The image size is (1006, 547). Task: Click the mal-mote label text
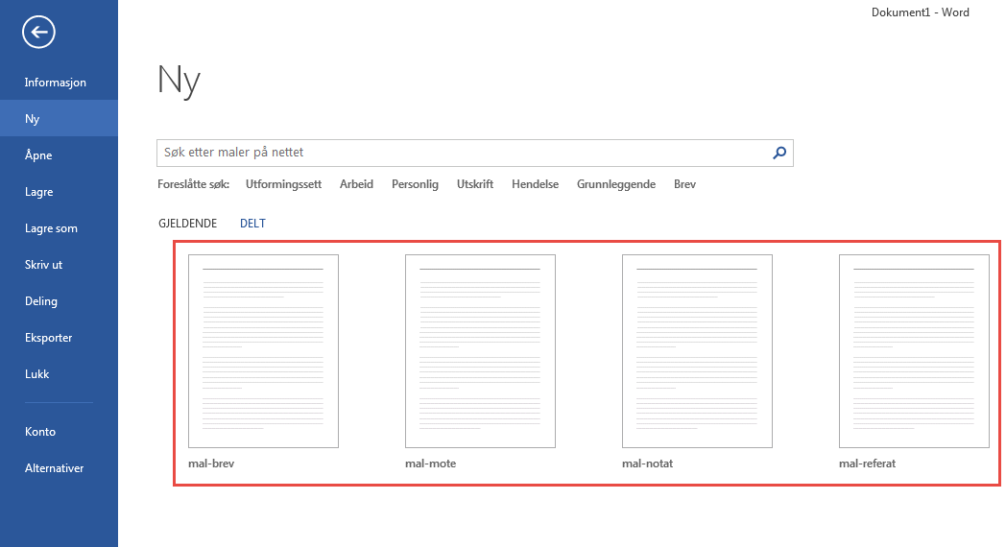click(430, 463)
